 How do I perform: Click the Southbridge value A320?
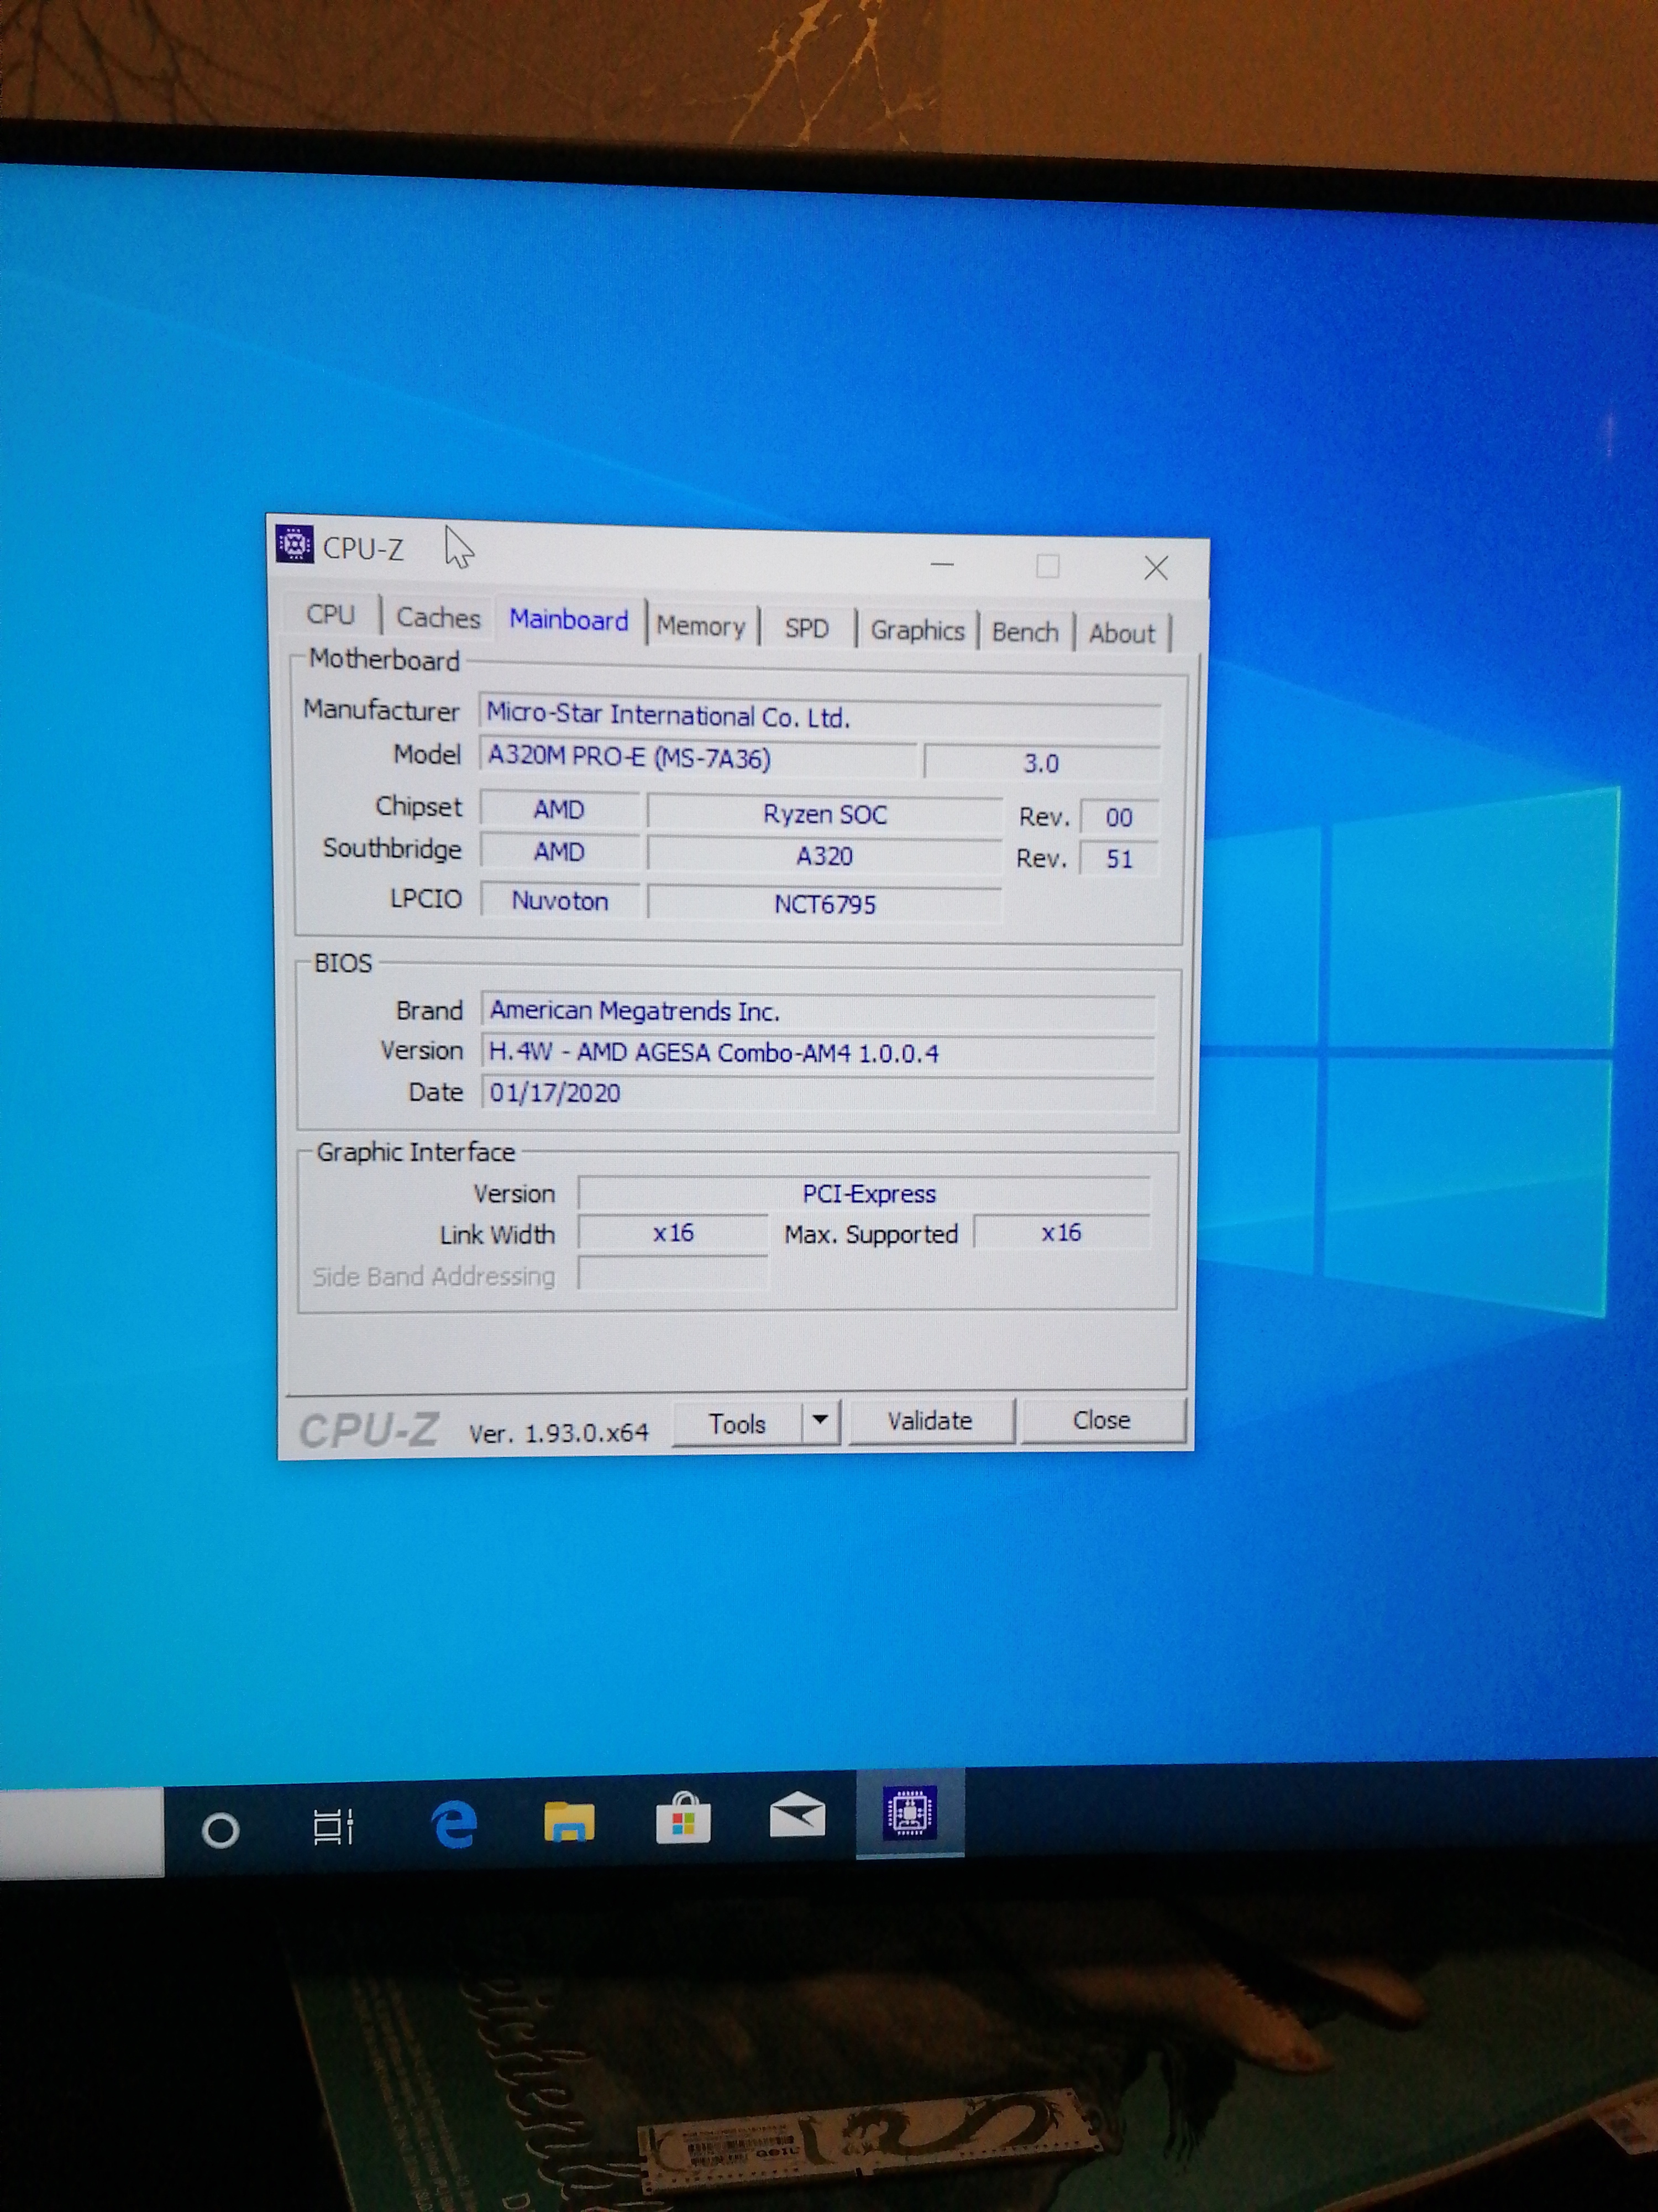(825, 856)
